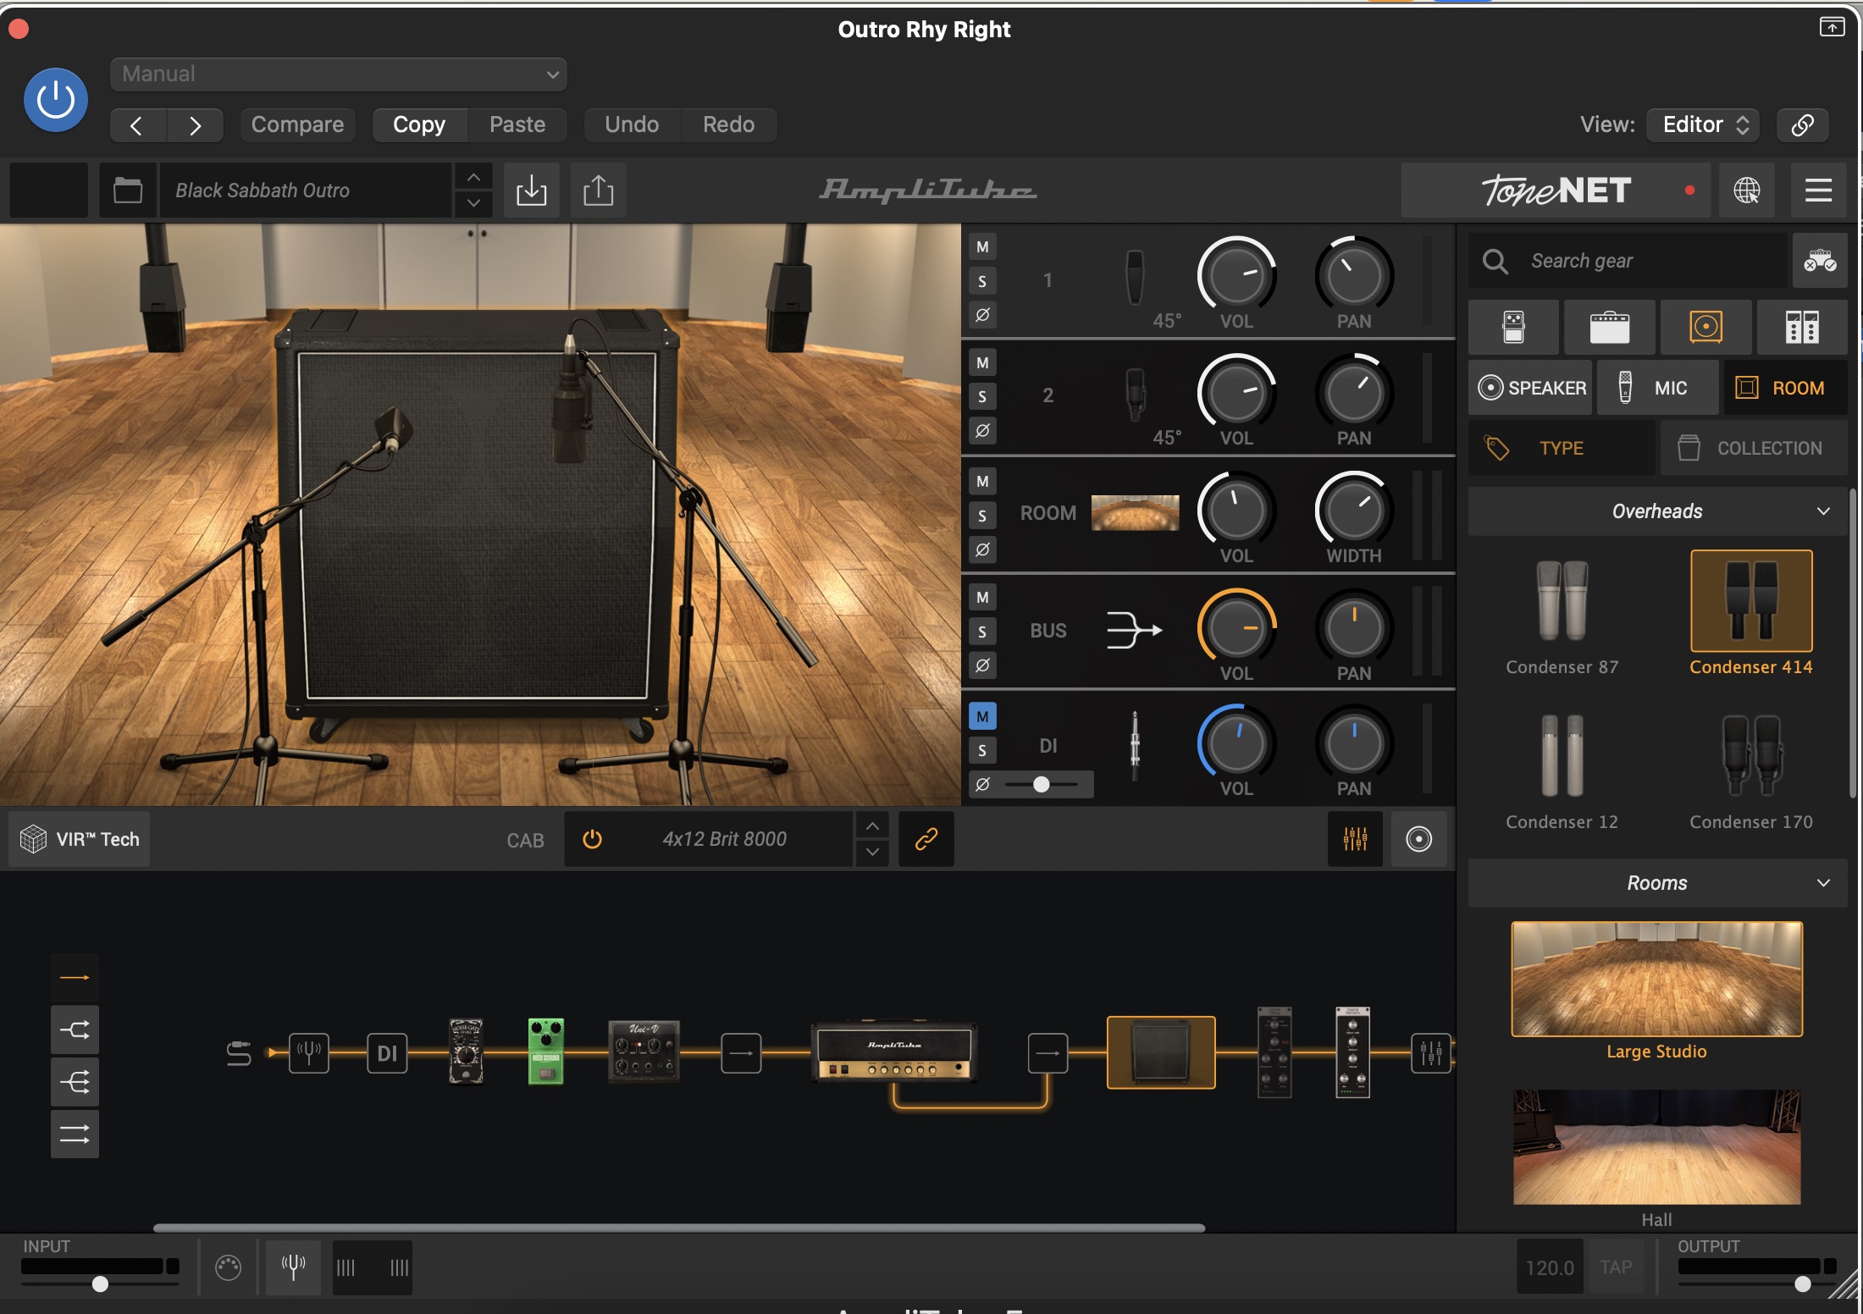Open mic 1 selector thumbnail
This screenshot has height=1314, width=1863.
tap(1135, 278)
